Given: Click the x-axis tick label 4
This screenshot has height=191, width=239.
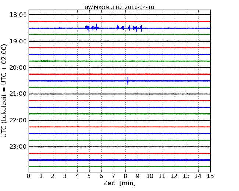Looking at the screenshot, I should (77, 176).
